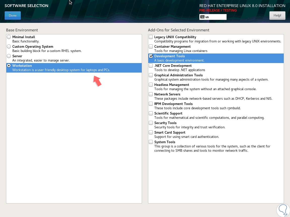Click 'Basic building block for a custom RHEL system.'
This screenshot has width=290, height=217.
(x=47, y=51)
